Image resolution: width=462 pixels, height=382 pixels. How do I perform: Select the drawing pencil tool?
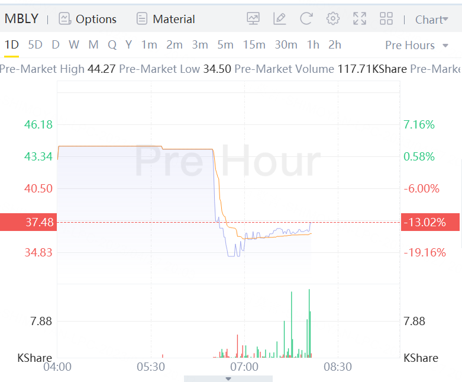(x=280, y=19)
